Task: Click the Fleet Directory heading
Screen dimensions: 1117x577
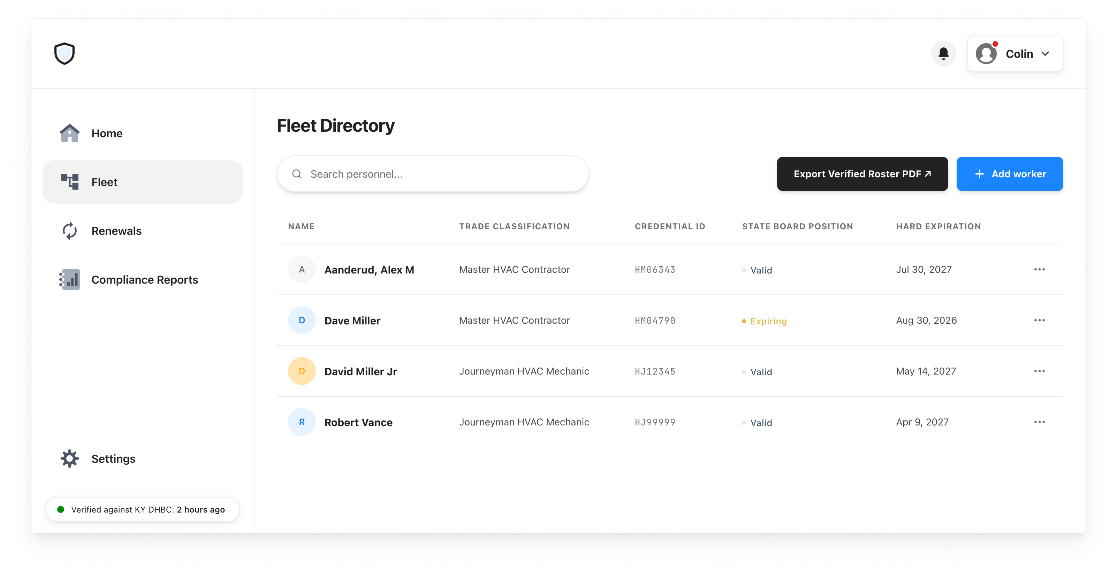Action: pos(336,126)
